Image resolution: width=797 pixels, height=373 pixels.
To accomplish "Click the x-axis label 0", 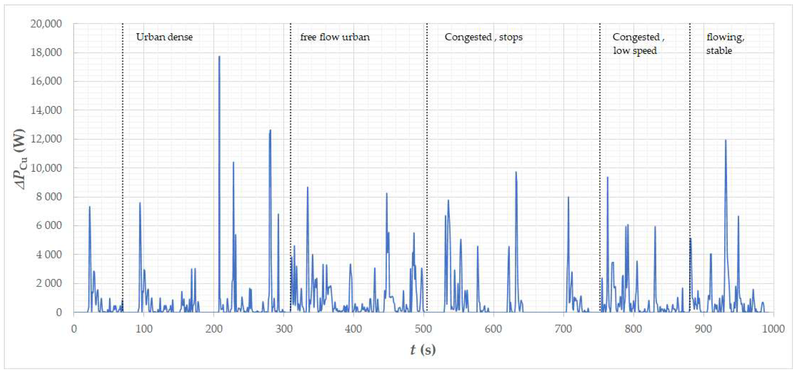I will click(x=74, y=329).
